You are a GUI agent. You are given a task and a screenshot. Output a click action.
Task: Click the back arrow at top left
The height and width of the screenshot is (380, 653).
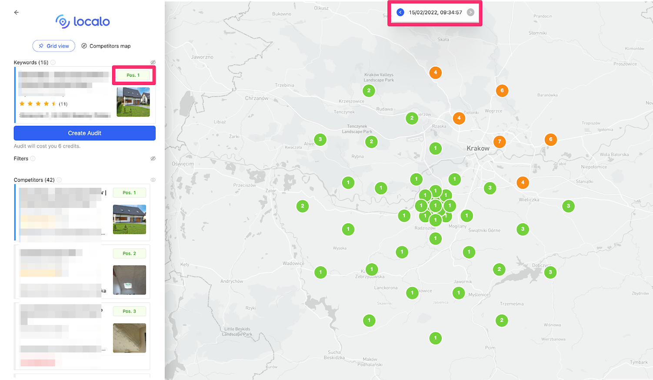coord(17,13)
